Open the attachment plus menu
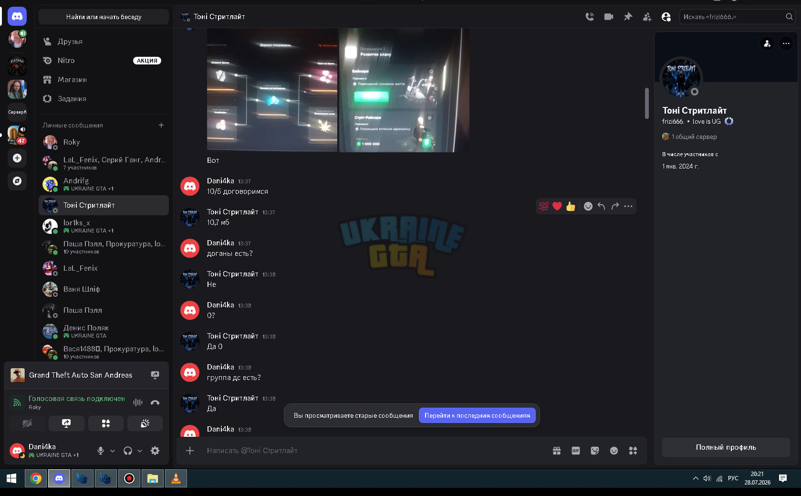Viewport: 801px width, 496px height. (190, 451)
